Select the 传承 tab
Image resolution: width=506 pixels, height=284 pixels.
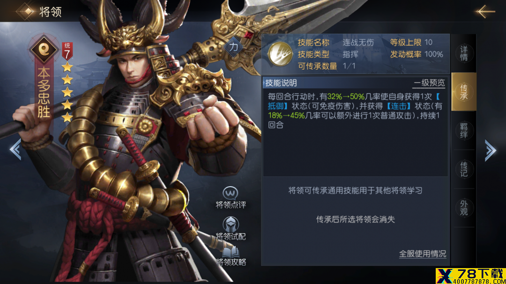464,92
